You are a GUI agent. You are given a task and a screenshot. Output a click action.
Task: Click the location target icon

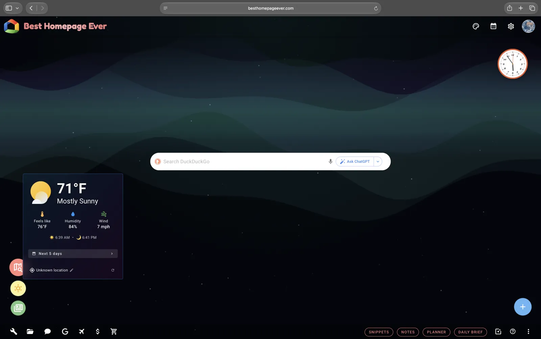32,270
